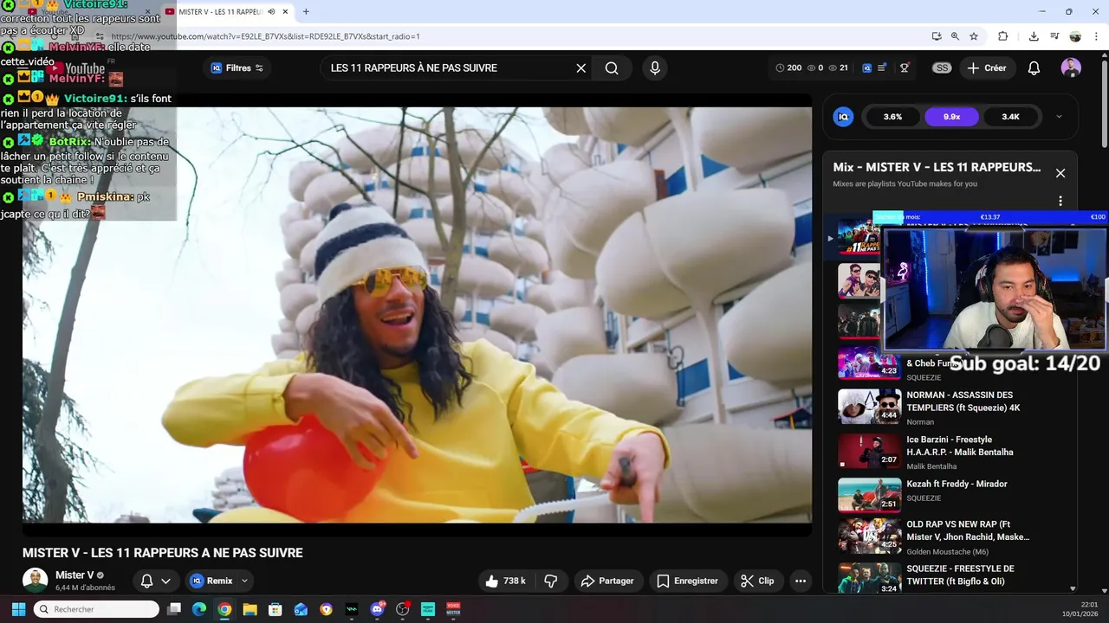Play the Kezah ft Freddy - Mirador thumbnail
The height and width of the screenshot is (623, 1109).
[x=869, y=495]
